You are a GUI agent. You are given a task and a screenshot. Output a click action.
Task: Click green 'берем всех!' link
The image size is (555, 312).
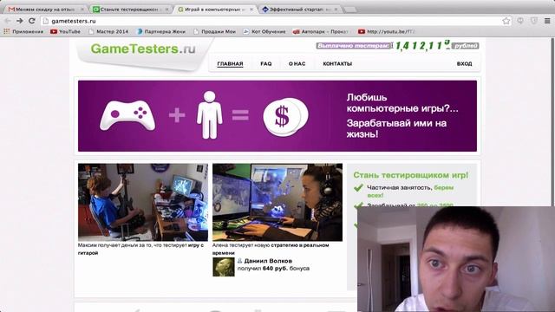tap(410, 191)
